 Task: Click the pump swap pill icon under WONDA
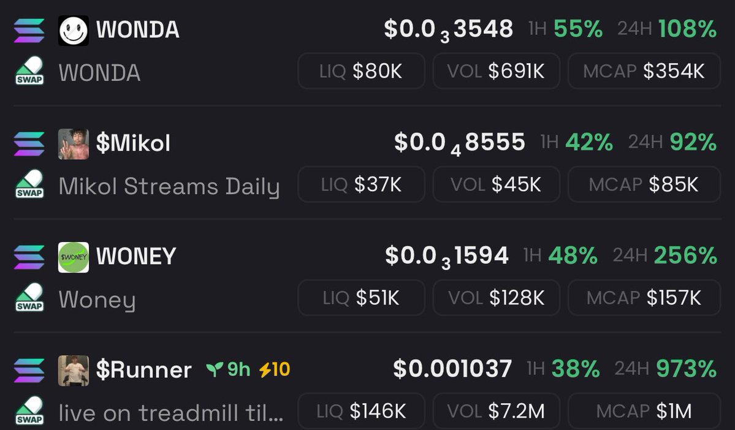tap(29, 71)
